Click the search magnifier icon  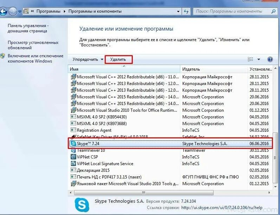tap(273, 12)
